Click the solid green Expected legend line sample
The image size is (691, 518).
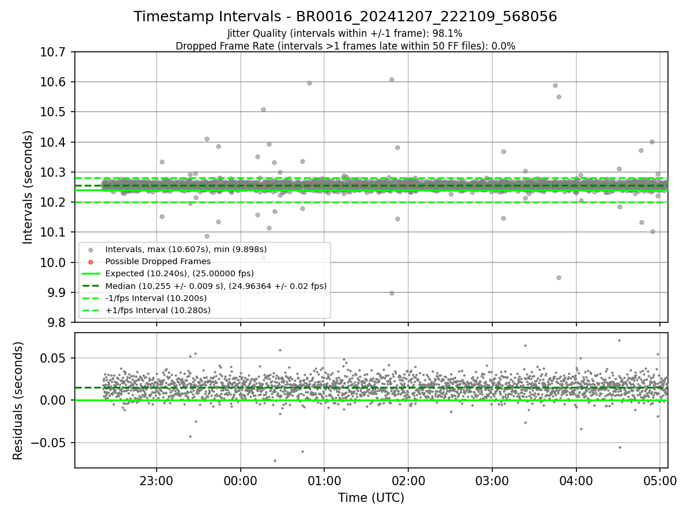click(90, 274)
